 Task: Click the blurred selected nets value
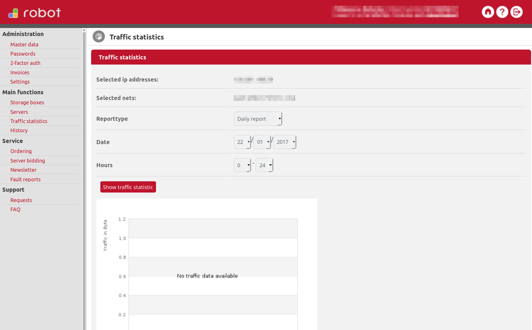click(x=264, y=98)
